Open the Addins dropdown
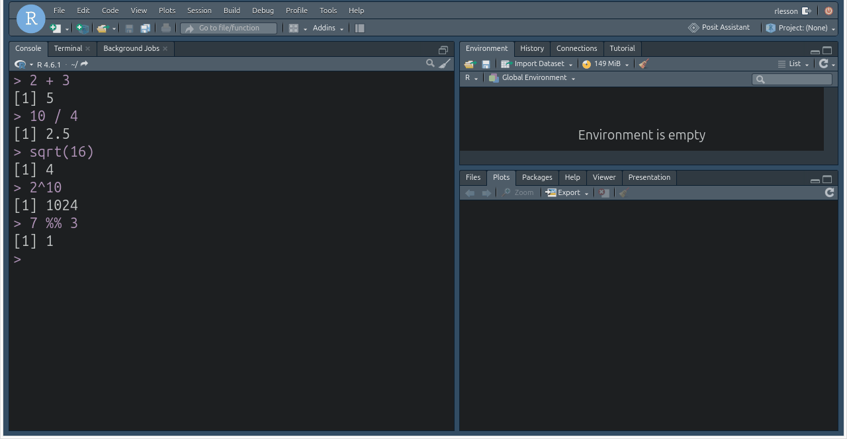The width and height of the screenshot is (847, 439). 328,28
